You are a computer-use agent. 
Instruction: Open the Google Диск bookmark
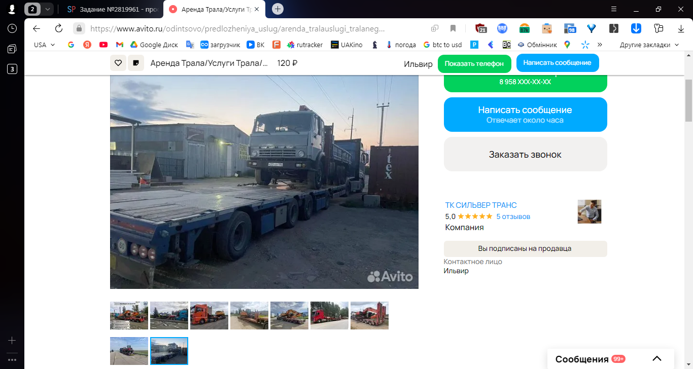154,45
